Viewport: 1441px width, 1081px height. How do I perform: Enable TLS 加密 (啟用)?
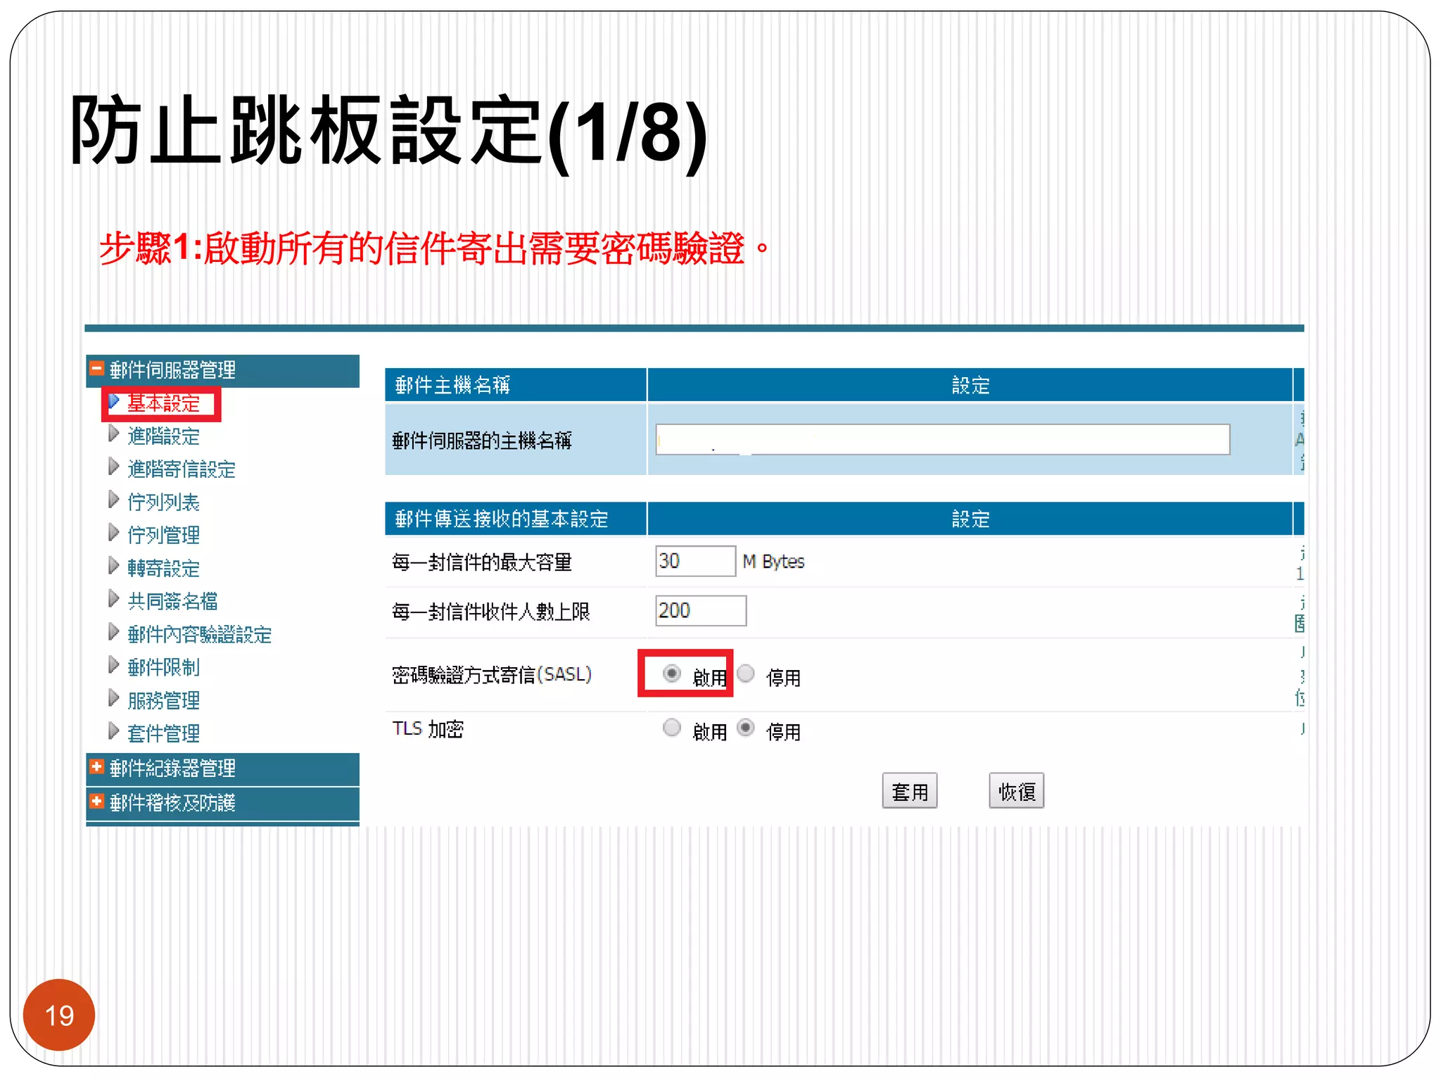(x=672, y=727)
